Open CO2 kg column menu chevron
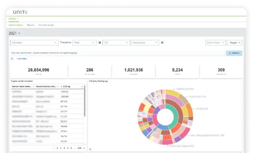This screenshot has width=253, height=153. (x=82, y=86)
